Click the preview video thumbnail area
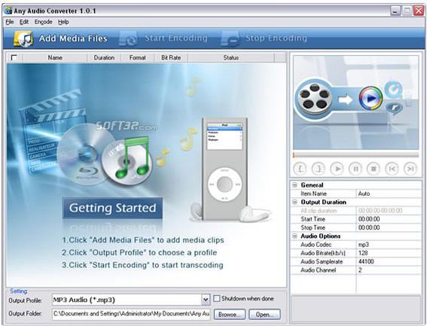Screen dimensions: 427x326 click(355, 102)
